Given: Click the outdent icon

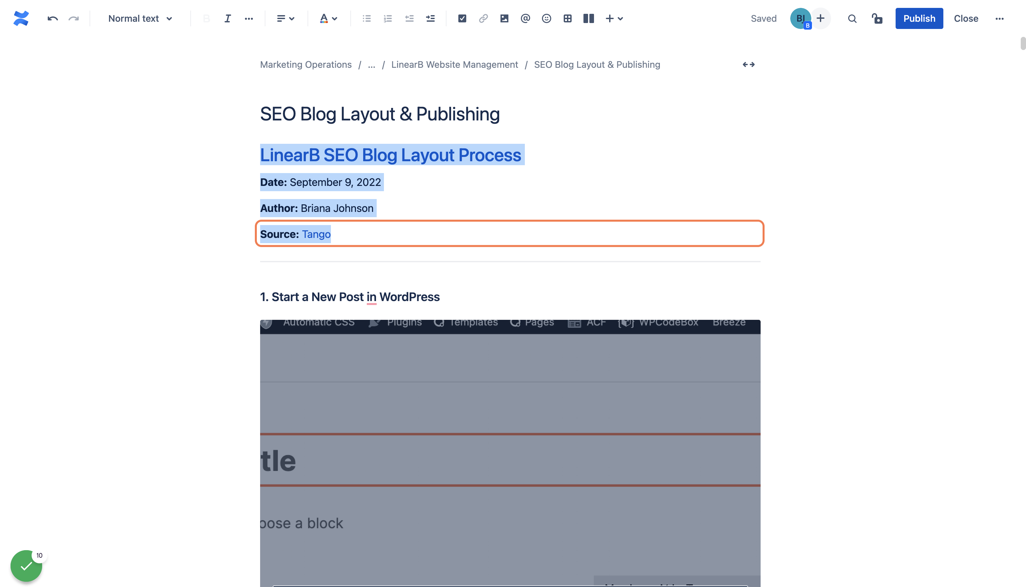Looking at the screenshot, I should (x=409, y=18).
